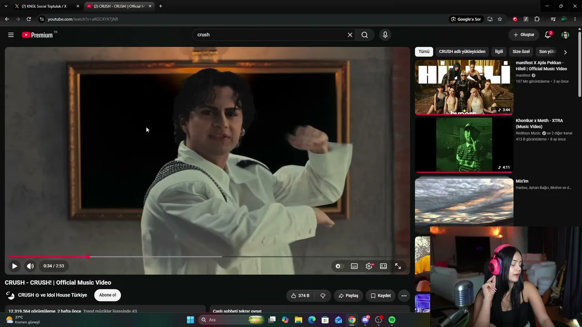Open Spotify from the taskbar
582x327 pixels.
pos(392,320)
